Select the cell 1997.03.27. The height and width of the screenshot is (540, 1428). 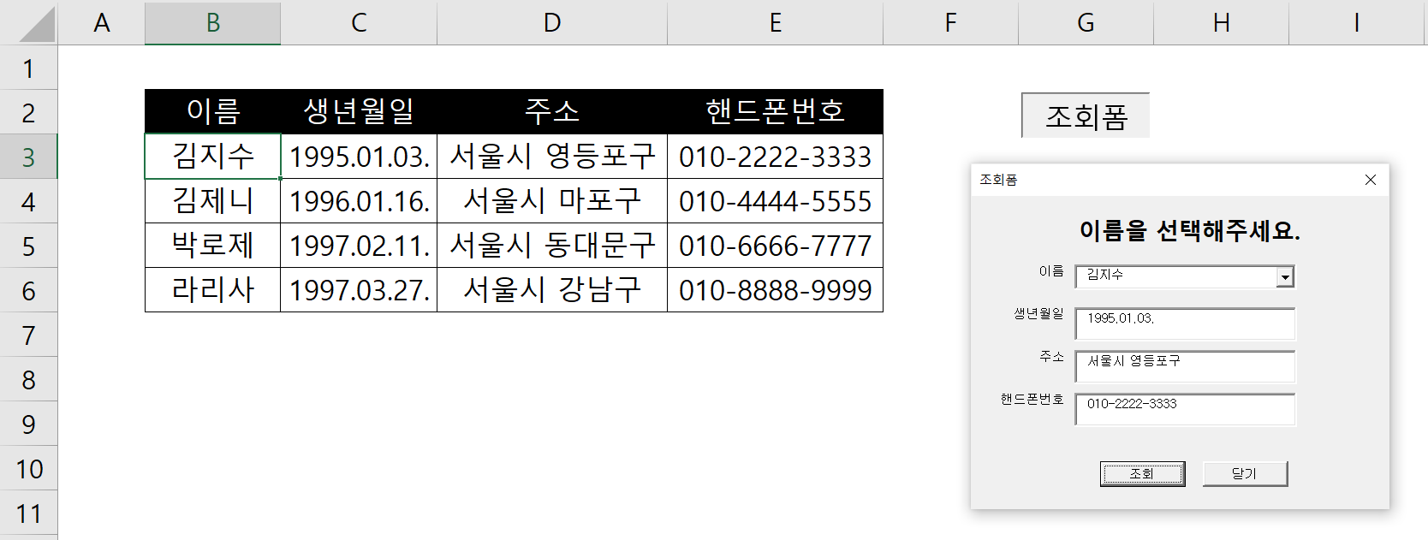click(359, 290)
